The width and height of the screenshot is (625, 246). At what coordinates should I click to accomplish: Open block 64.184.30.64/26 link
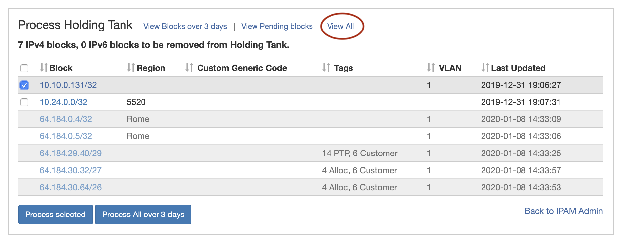[x=70, y=187]
